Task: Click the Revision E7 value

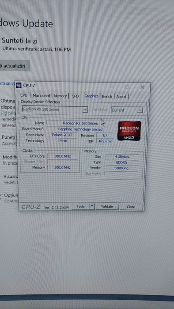Action: coord(105,136)
